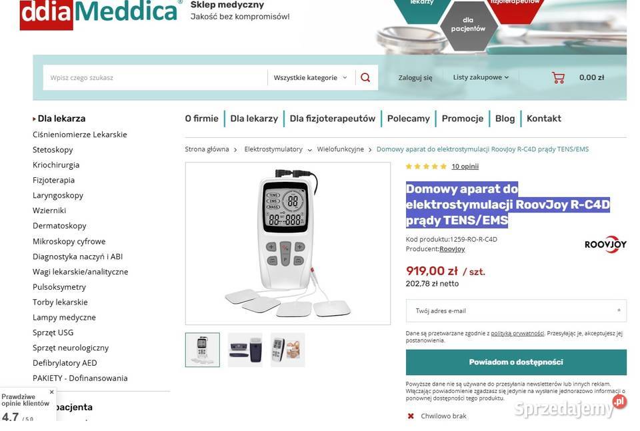Viewport: 640px width, 431px height.
Task: Click the five-star rating icons
Action: (x=426, y=167)
